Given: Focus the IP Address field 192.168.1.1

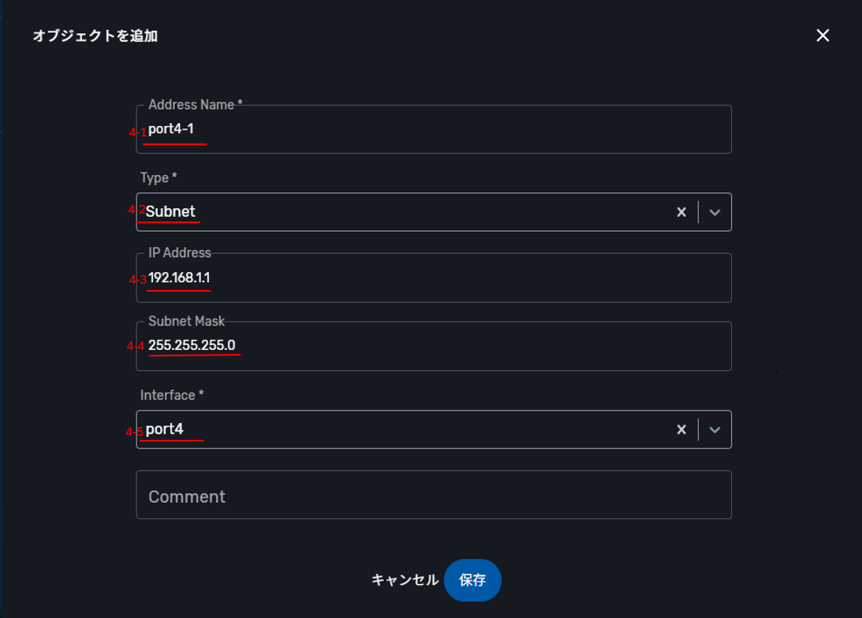Looking at the screenshot, I should [434, 278].
